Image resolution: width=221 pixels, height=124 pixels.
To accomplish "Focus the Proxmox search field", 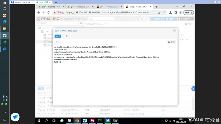I will pos(101,19).
